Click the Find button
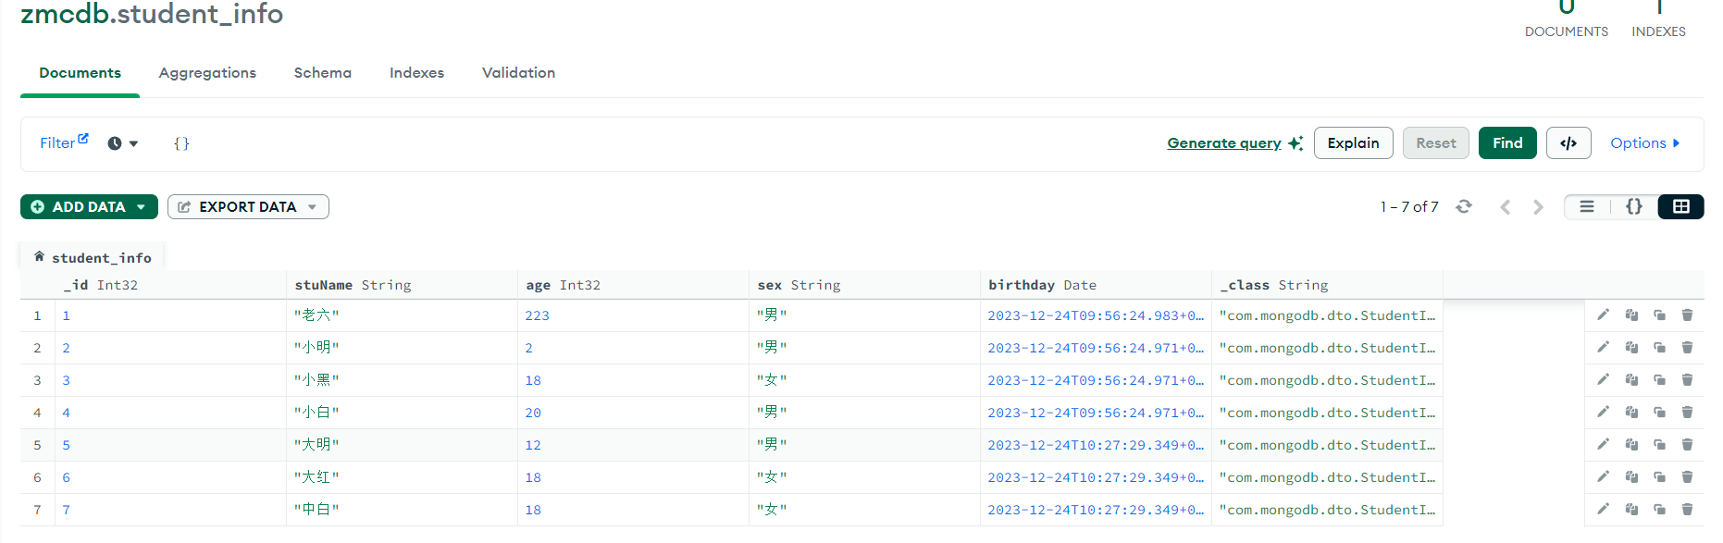1723x543 pixels. point(1507,143)
